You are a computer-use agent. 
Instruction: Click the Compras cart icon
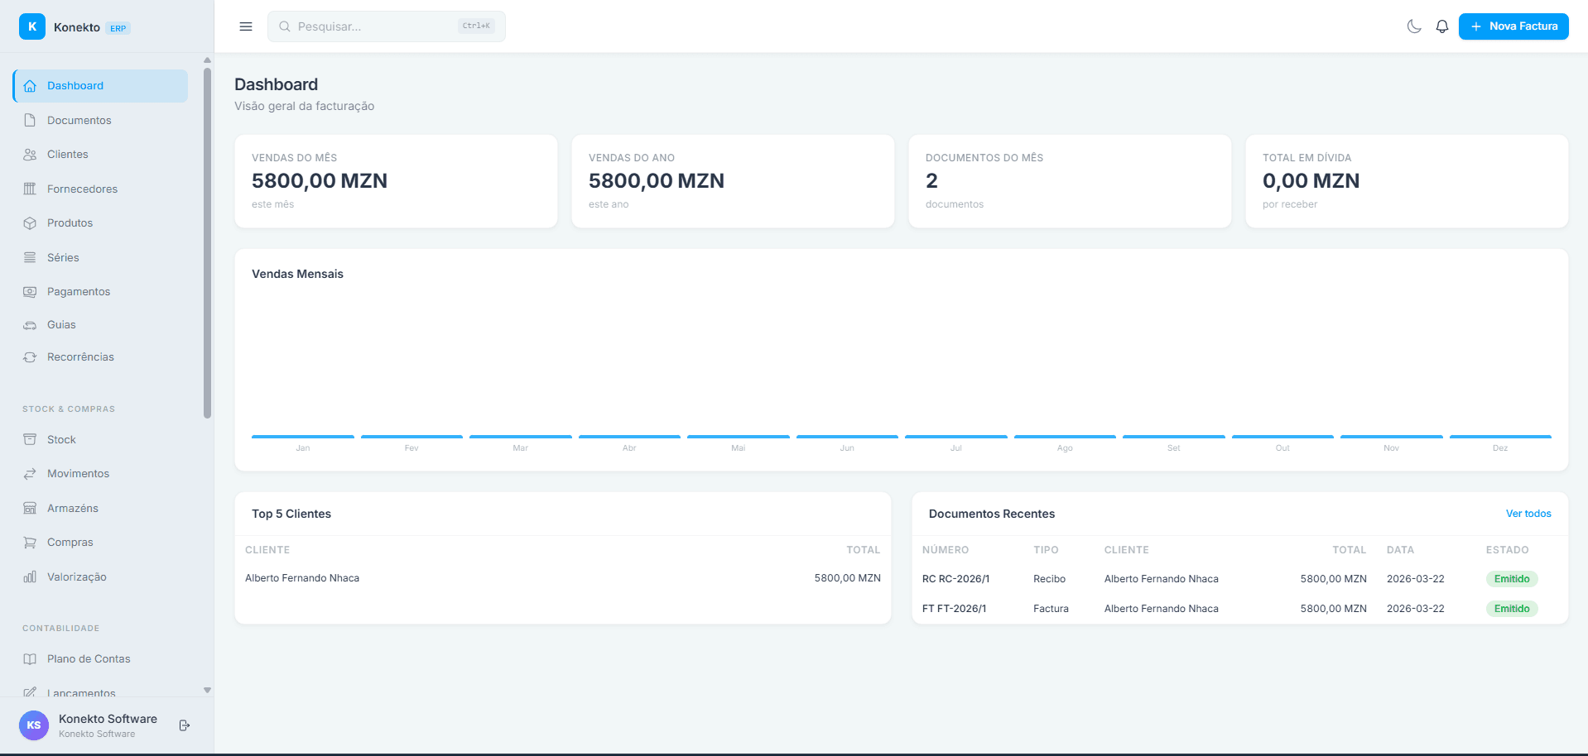tap(30, 543)
